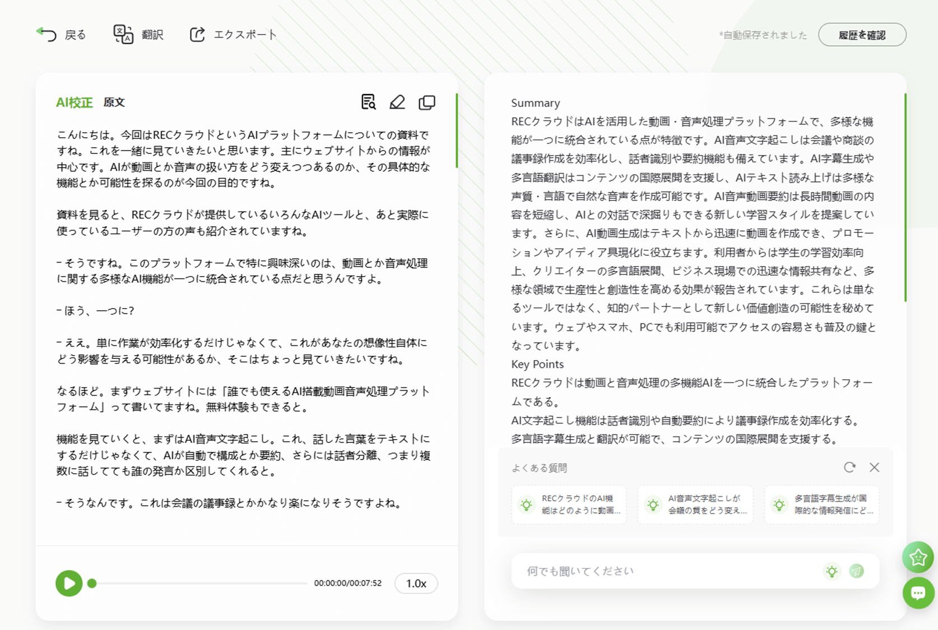Select question RECクラウドのAI機能はどのように
Screen dimensions: 938x630
(569, 505)
